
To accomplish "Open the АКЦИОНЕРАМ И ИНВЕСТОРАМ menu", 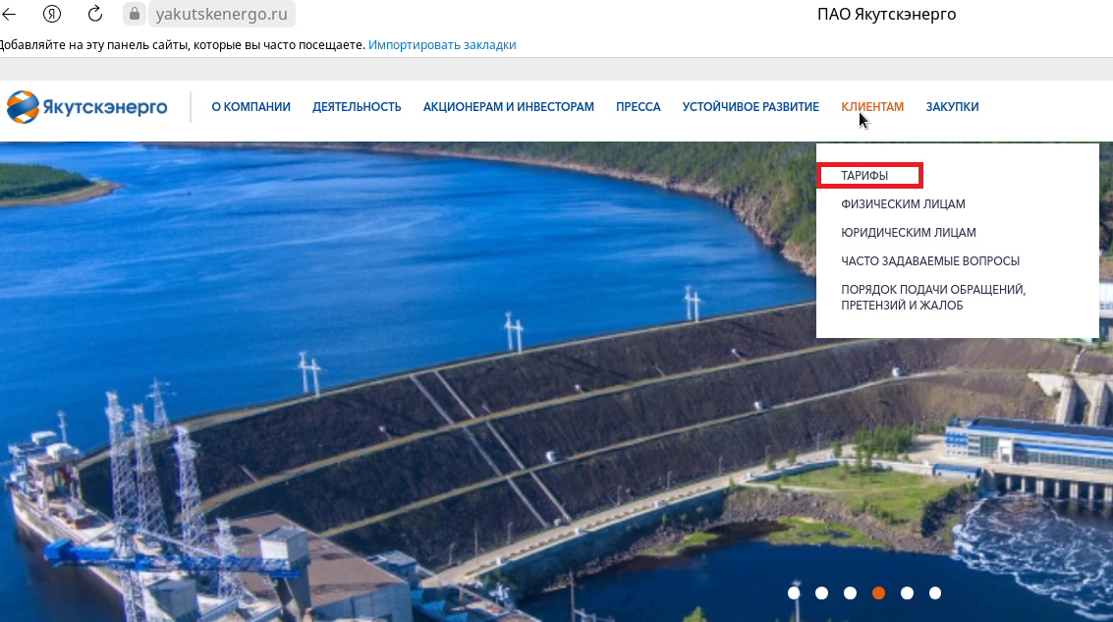I will pyautogui.click(x=509, y=107).
